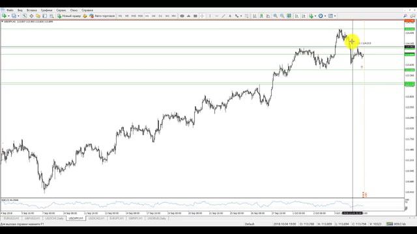Select the crosshair cursor tool

click(202, 16)
